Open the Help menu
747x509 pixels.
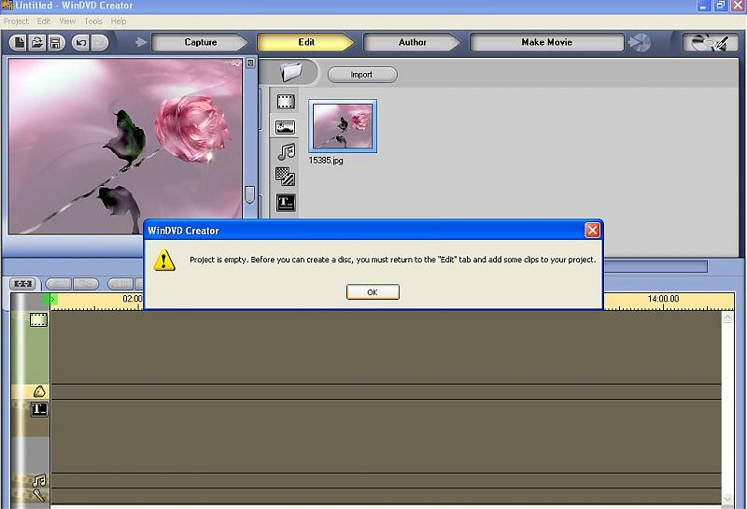119,21
